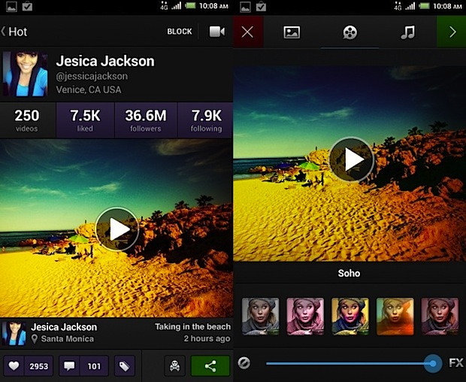Toggle the FX button
The height and width of the screenshot is (382, 466).
point(455,363)
